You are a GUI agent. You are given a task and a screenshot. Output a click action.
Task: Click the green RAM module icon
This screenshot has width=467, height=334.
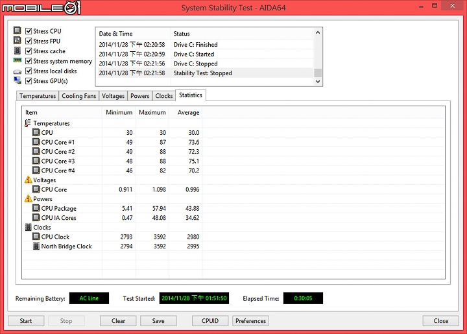pyautogui.click(x=18, y=60)
